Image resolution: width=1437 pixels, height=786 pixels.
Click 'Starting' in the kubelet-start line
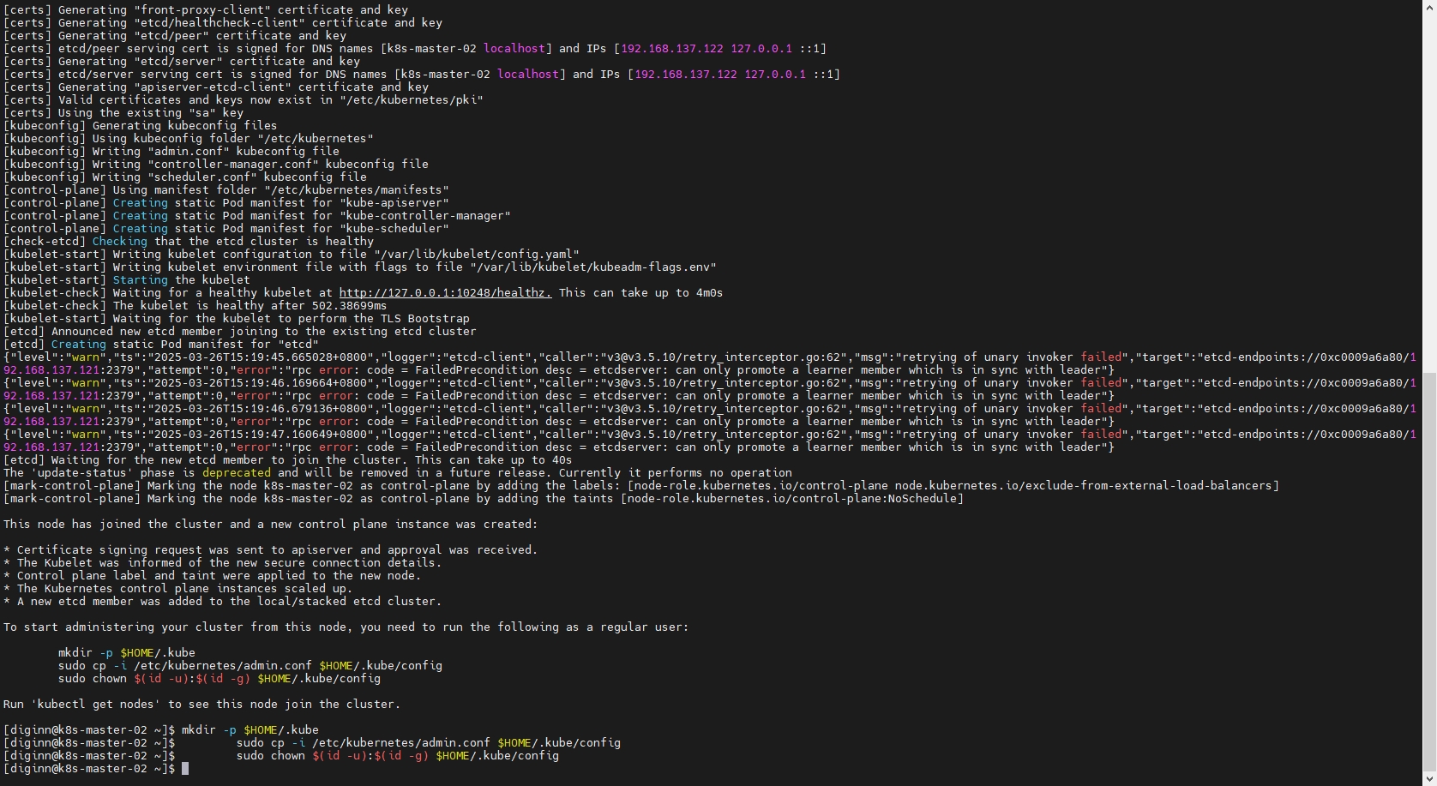click(140, 280)
